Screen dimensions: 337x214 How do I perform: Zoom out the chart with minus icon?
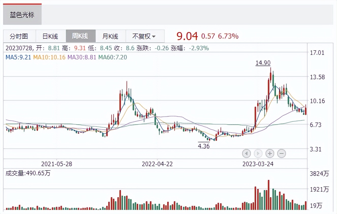[x=281, y=154]
